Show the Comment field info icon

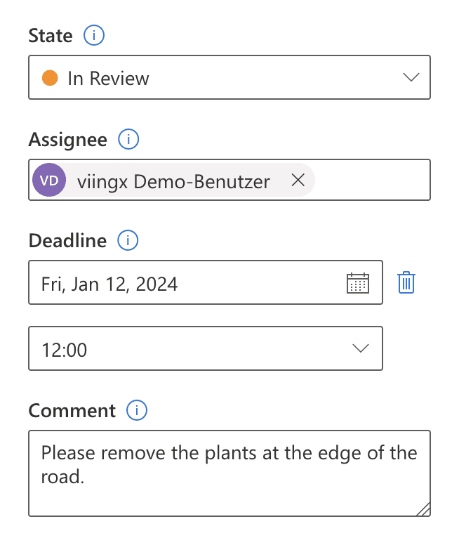coord(136,410)
